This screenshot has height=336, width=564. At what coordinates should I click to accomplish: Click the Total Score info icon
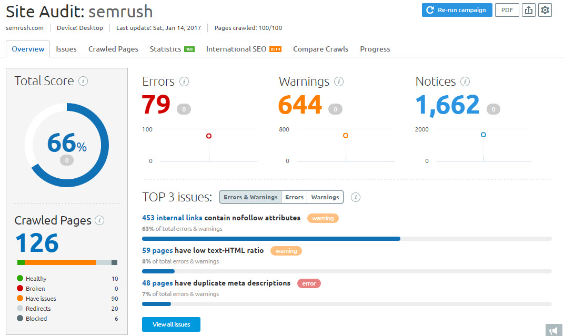click(83, 81)
